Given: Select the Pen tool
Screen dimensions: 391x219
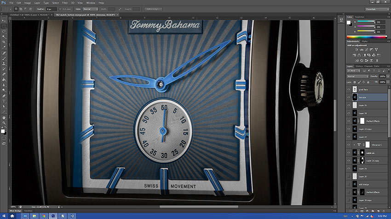Looking at the screenshot, I should pos(4,96).
